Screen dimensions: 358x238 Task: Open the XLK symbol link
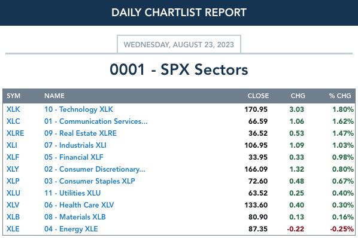(x=13, y=109)
